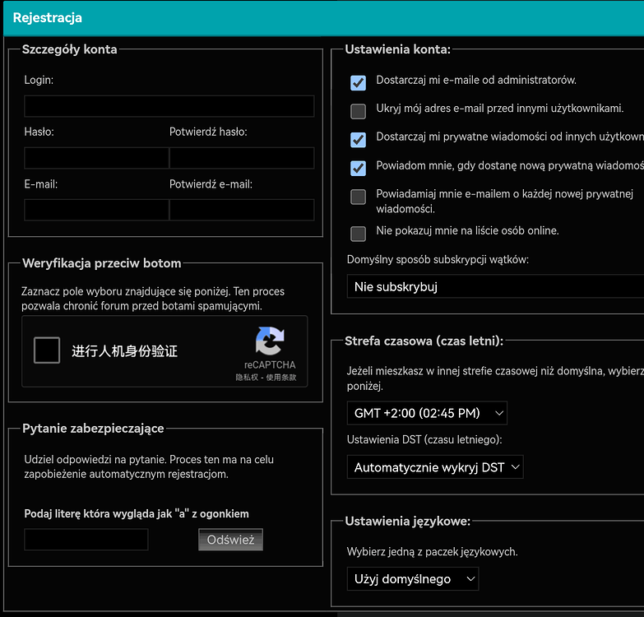The image size is (644, 617).
Task: Open the GMT +2:00 timezone dropdown
Action: tap(427, 413)
